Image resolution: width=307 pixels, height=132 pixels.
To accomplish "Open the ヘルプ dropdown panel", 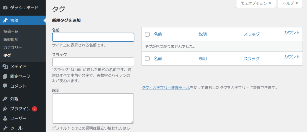I will pyautogui.click(x=290, y=4).
